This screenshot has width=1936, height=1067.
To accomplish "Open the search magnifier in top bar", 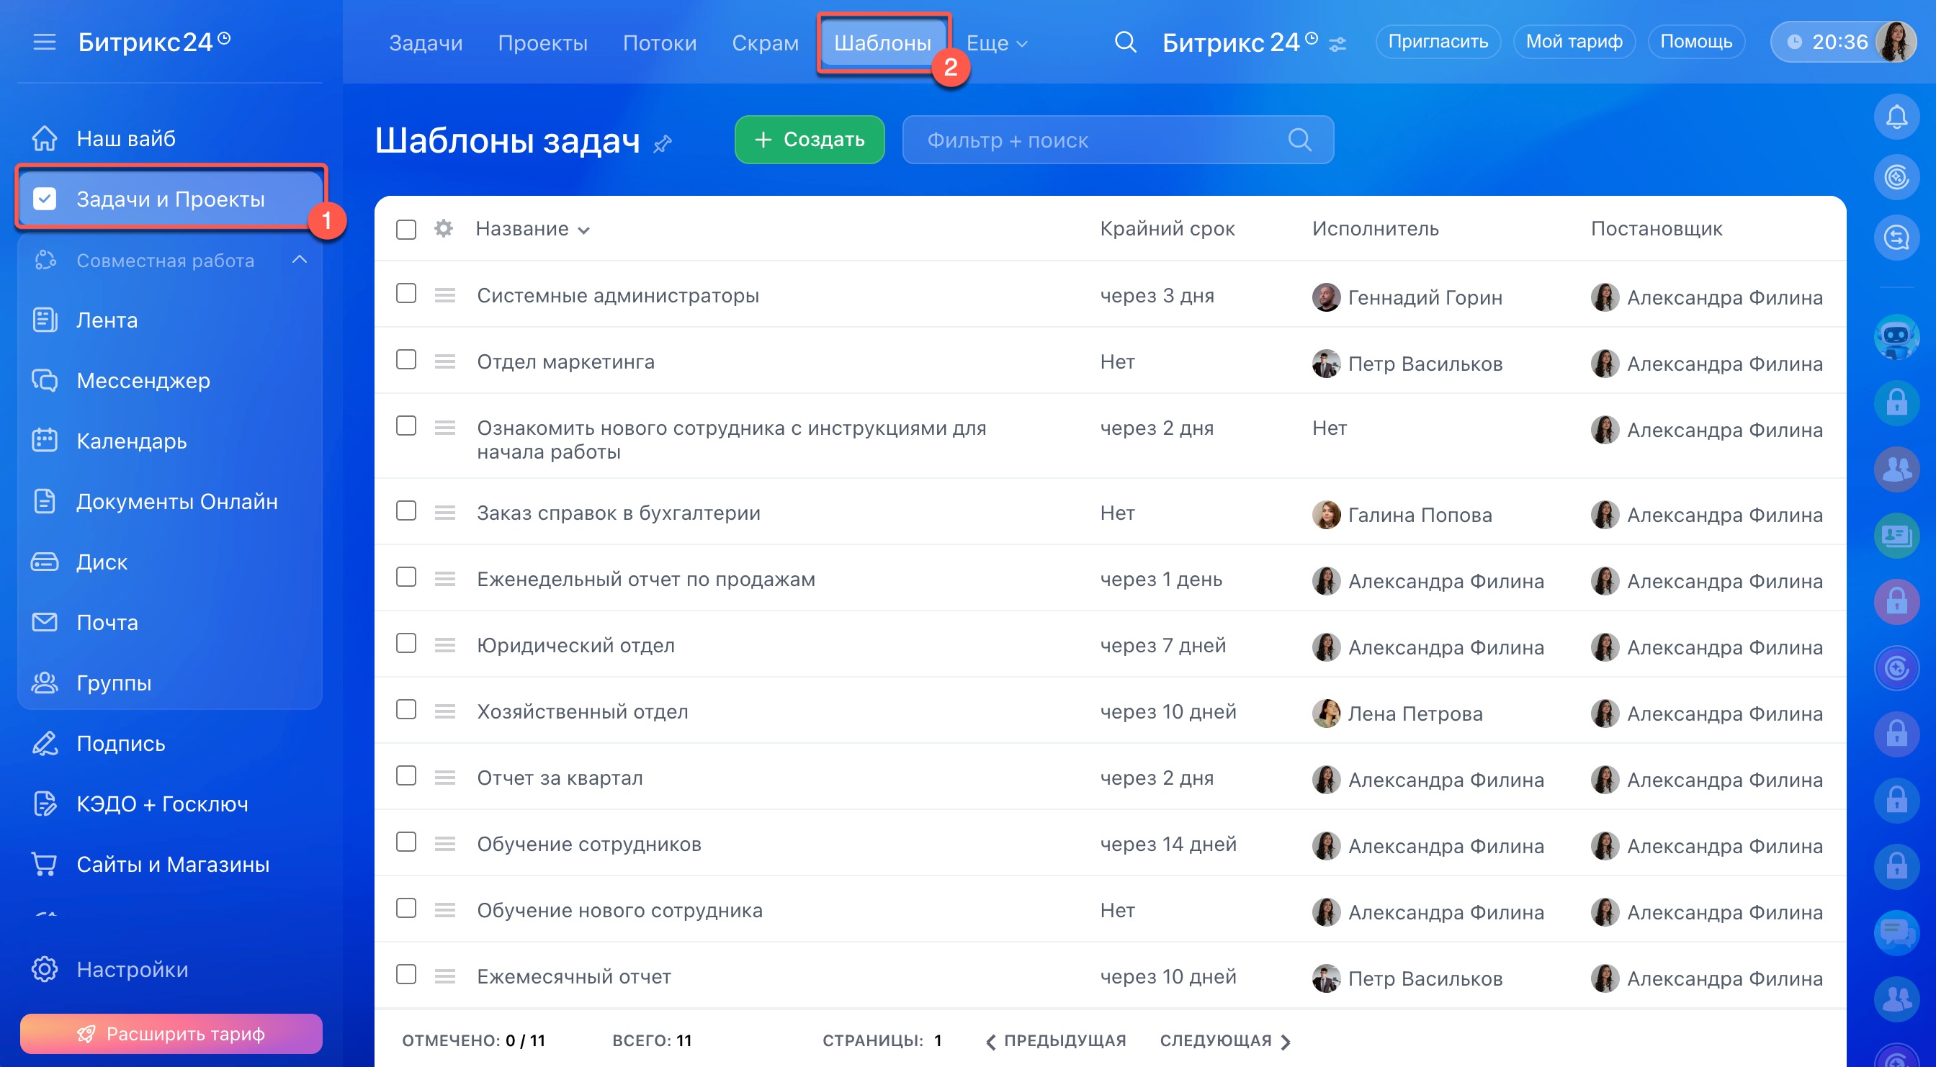I will pyautogui.click(x=1124, y=42).
